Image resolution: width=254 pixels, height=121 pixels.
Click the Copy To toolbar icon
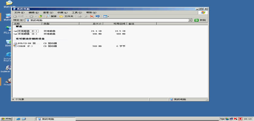click(x=86, y=16)
